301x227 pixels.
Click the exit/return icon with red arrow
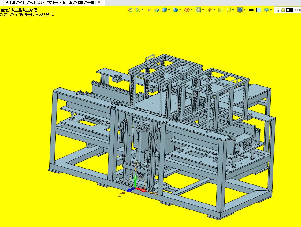[130, 10]
